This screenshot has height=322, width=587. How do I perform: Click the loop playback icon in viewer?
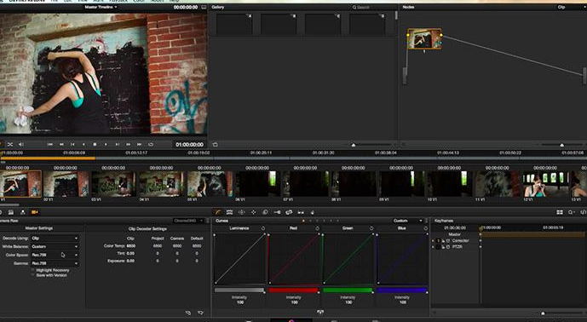click(x=151, y=144)
